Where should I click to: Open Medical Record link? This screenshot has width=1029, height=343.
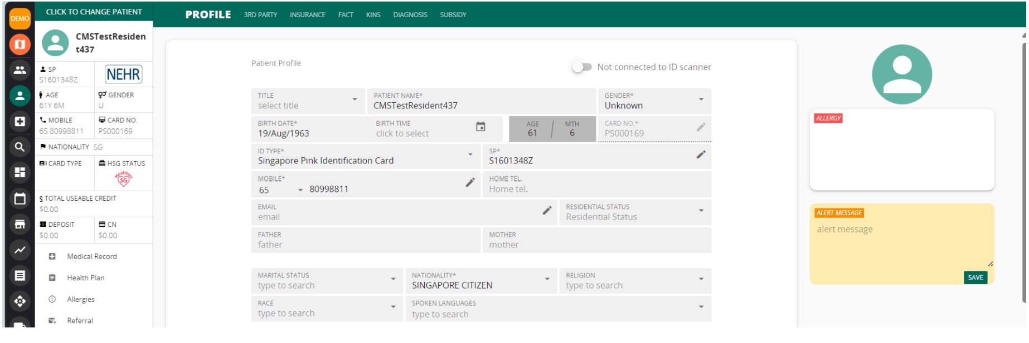point(92,256)
